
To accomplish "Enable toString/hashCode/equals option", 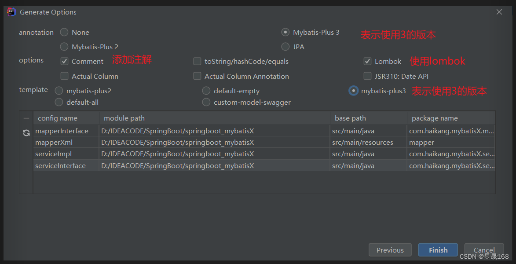I will (x=197, y=61).
